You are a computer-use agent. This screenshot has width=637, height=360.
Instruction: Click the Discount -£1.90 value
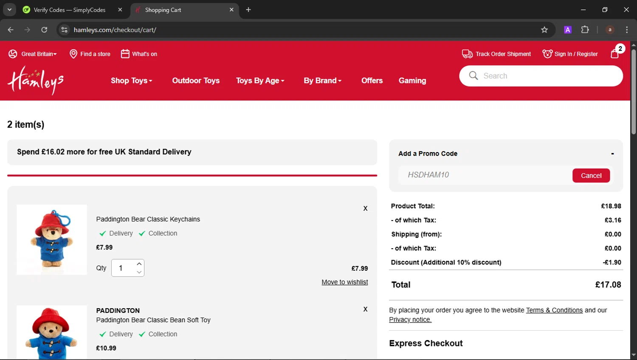[612, 262]
